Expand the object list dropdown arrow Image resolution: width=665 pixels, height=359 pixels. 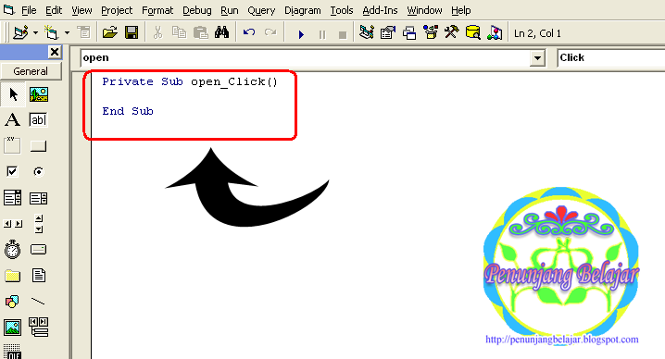pos(537,58)
